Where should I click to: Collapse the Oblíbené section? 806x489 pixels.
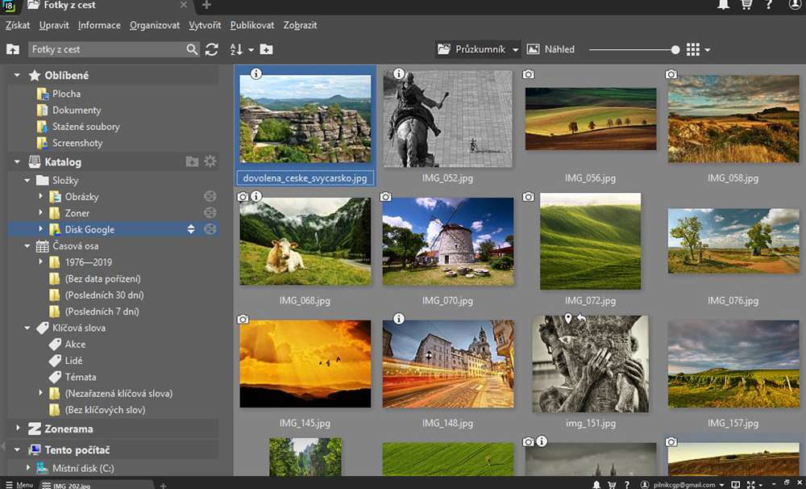tap(18, 75)
